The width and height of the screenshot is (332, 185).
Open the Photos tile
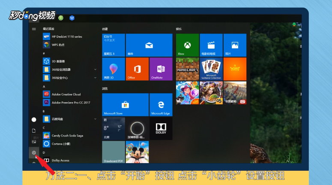tap(235, 45)
